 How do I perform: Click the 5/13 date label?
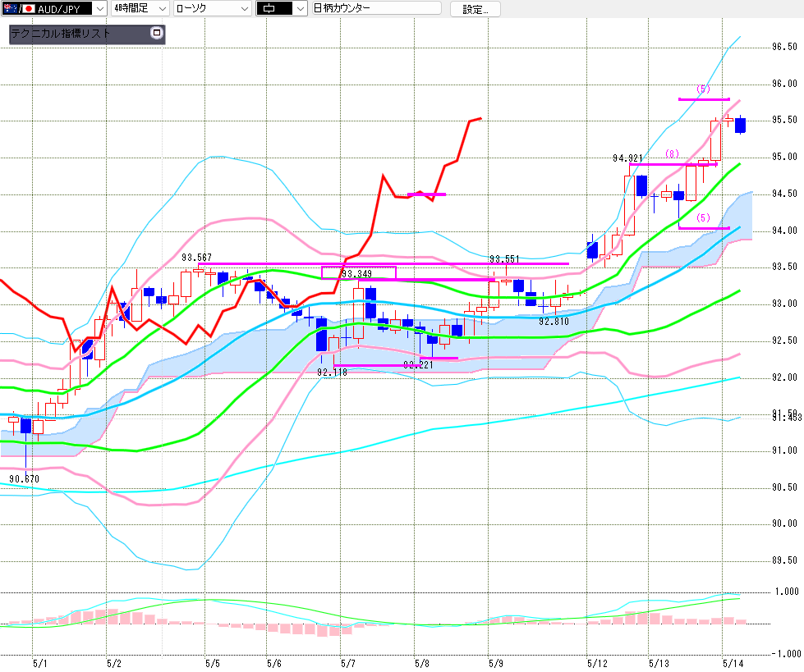click(659, 664)
